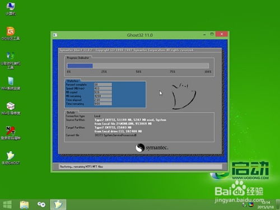The width and height of the screenshot is (280, 210).
Task: Close the Ghost32 11.0 window
Action: [x=222, y=34]
